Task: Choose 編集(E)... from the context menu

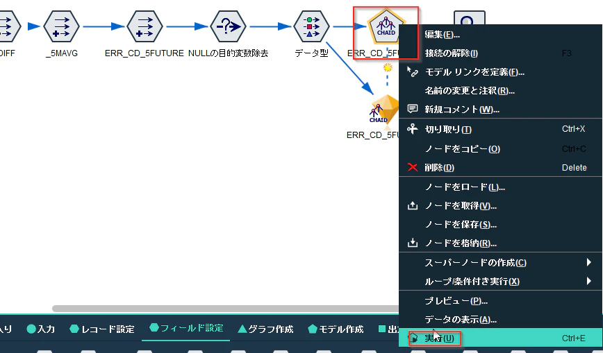Action: [x=501, y=35]
